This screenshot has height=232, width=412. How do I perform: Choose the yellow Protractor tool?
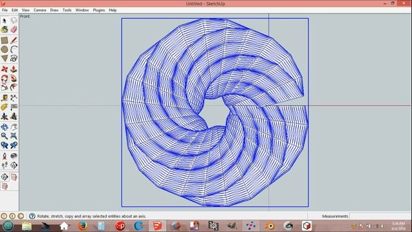click(5, 107)
